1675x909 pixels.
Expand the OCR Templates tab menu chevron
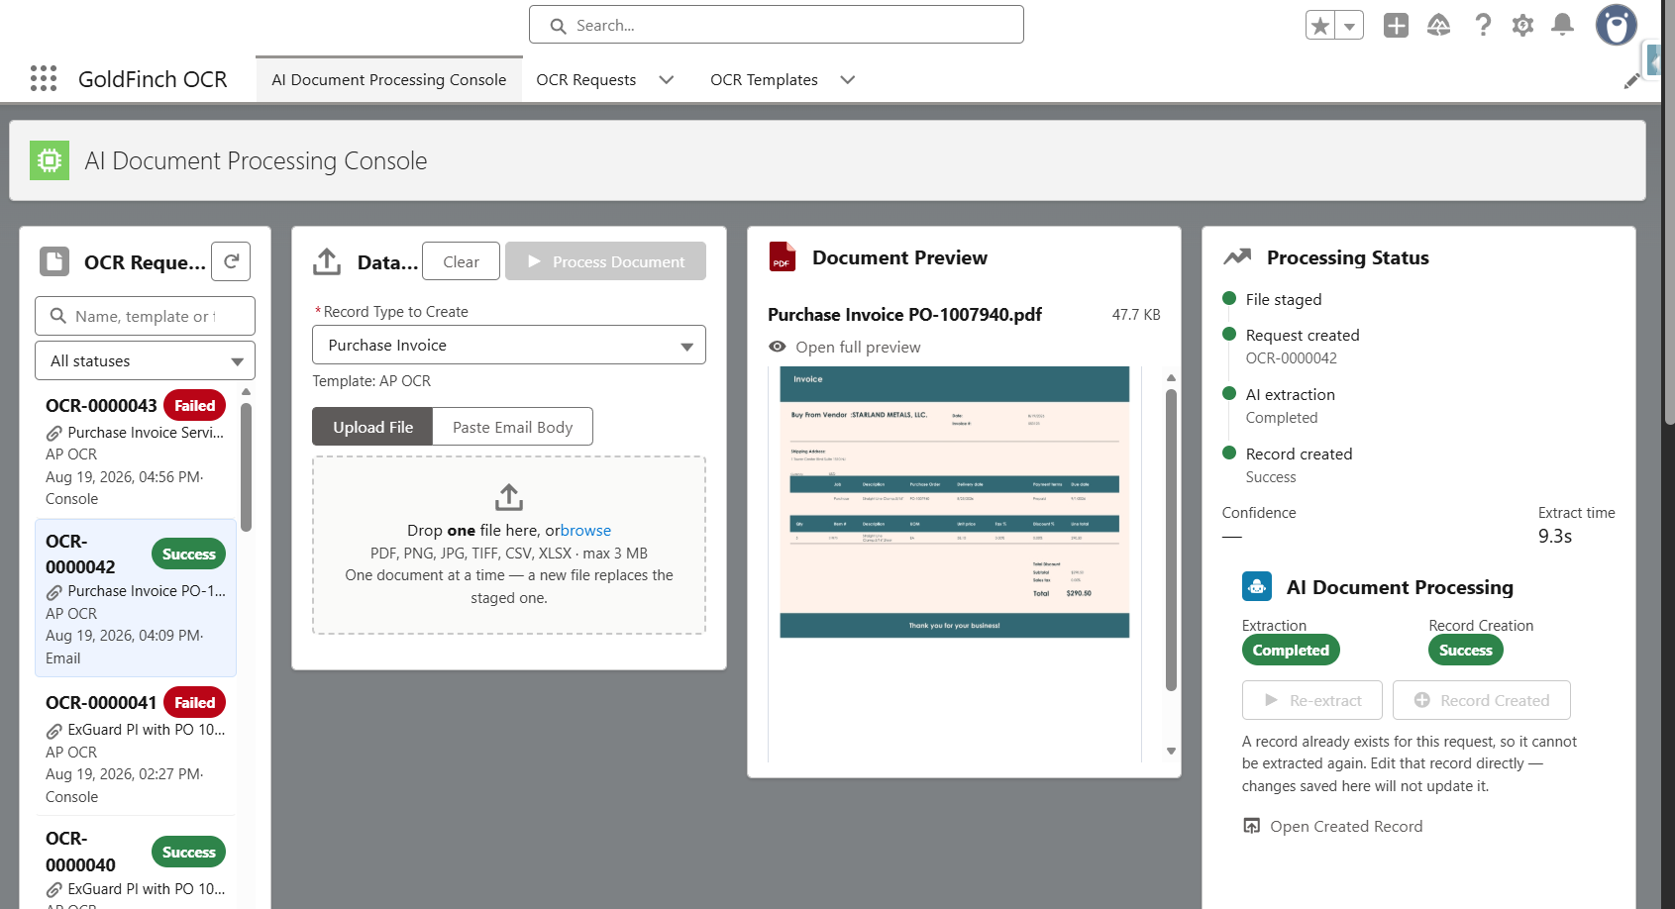point(848,79)
